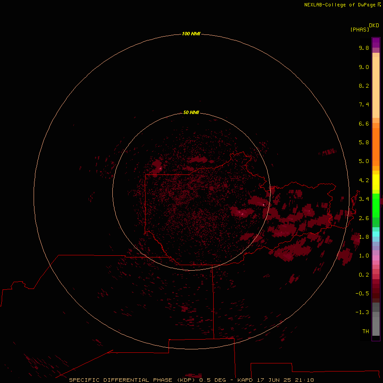This screenshot has width=383, height=383.
Task: Click the [PHAS] units label
Action: pos(360,29)
